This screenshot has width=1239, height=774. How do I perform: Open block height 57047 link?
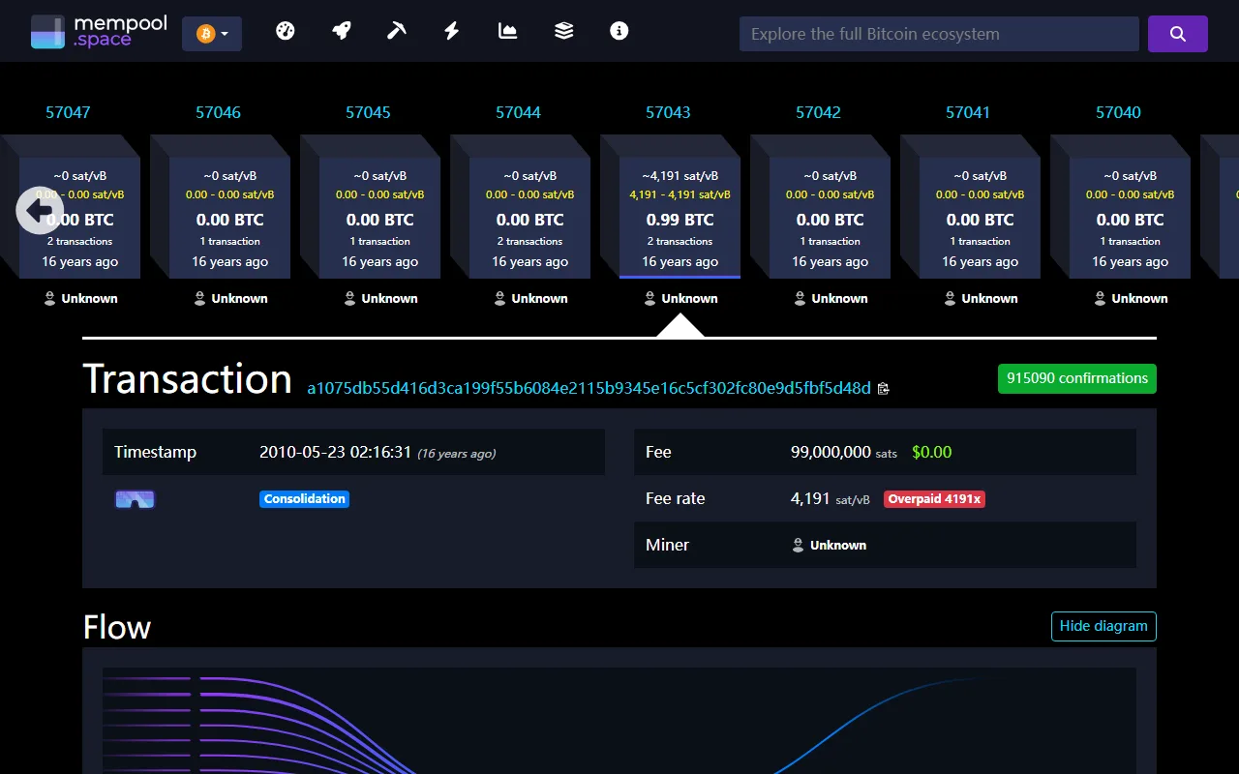68,112
